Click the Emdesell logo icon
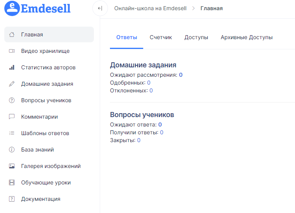Viewport: 295px width, 213px height. coord(12,8)
